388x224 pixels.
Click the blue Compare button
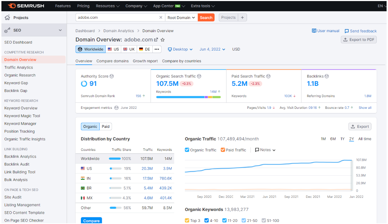click(91, 220)
